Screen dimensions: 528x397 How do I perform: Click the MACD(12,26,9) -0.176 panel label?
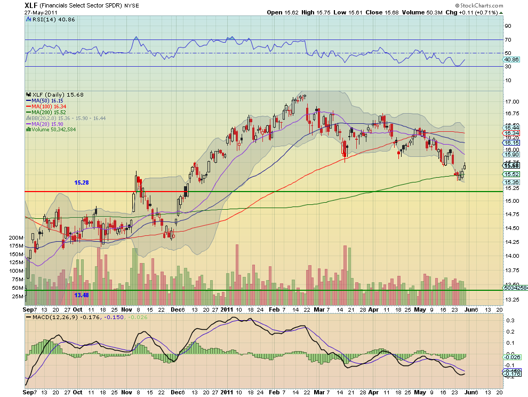(66, 317)
